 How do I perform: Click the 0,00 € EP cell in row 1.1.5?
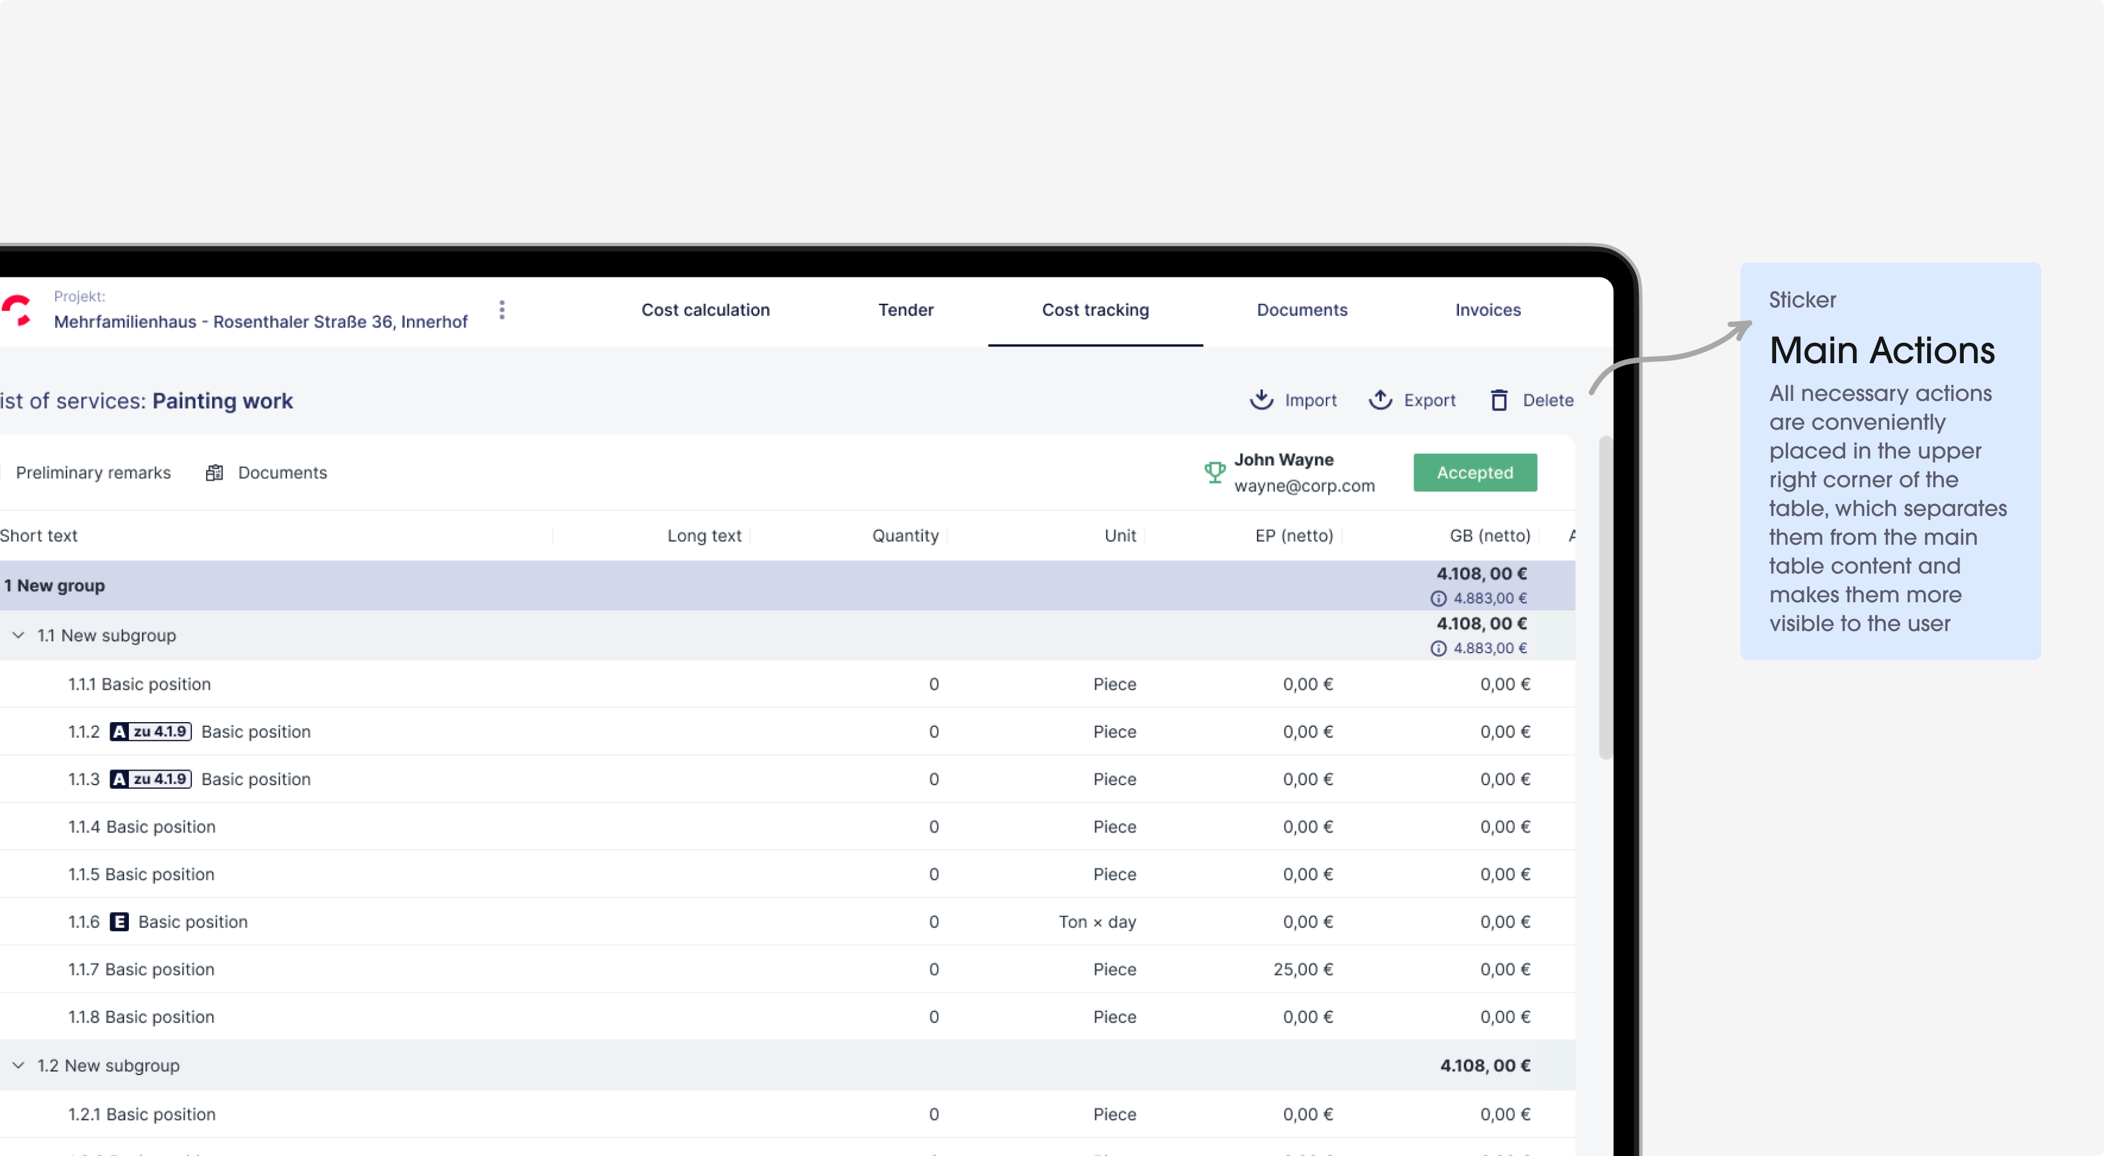click(x=1307, y=874)
